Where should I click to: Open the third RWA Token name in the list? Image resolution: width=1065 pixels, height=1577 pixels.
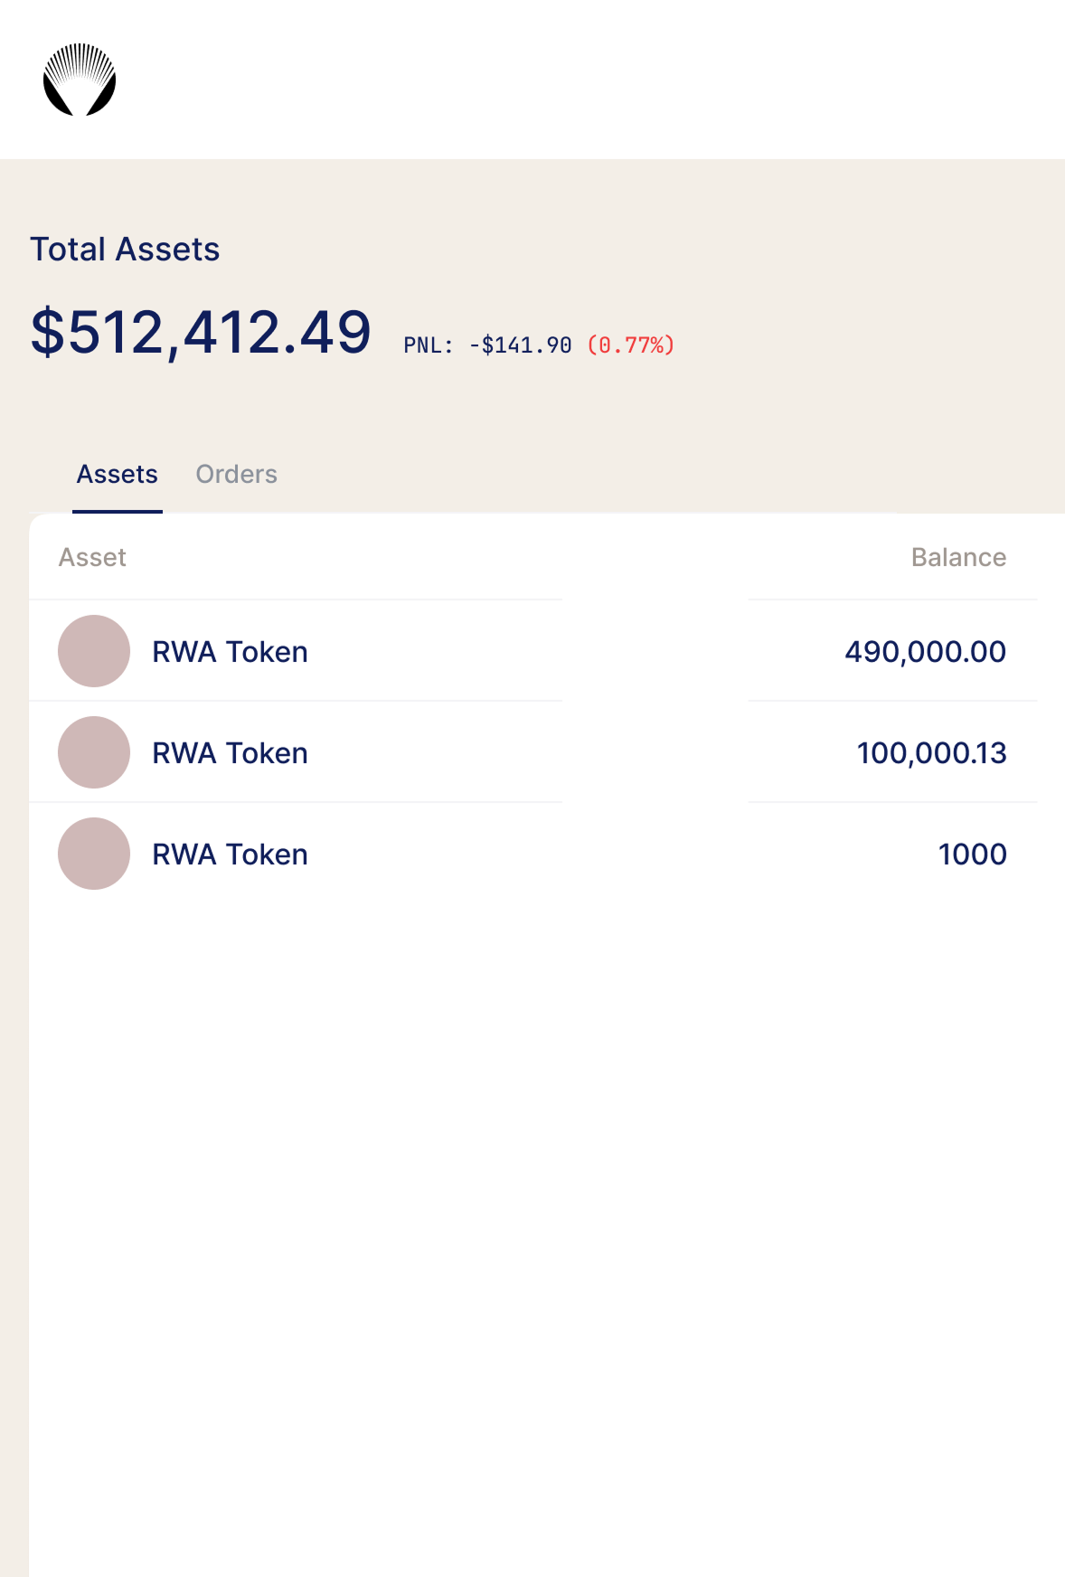coord(230,855)
